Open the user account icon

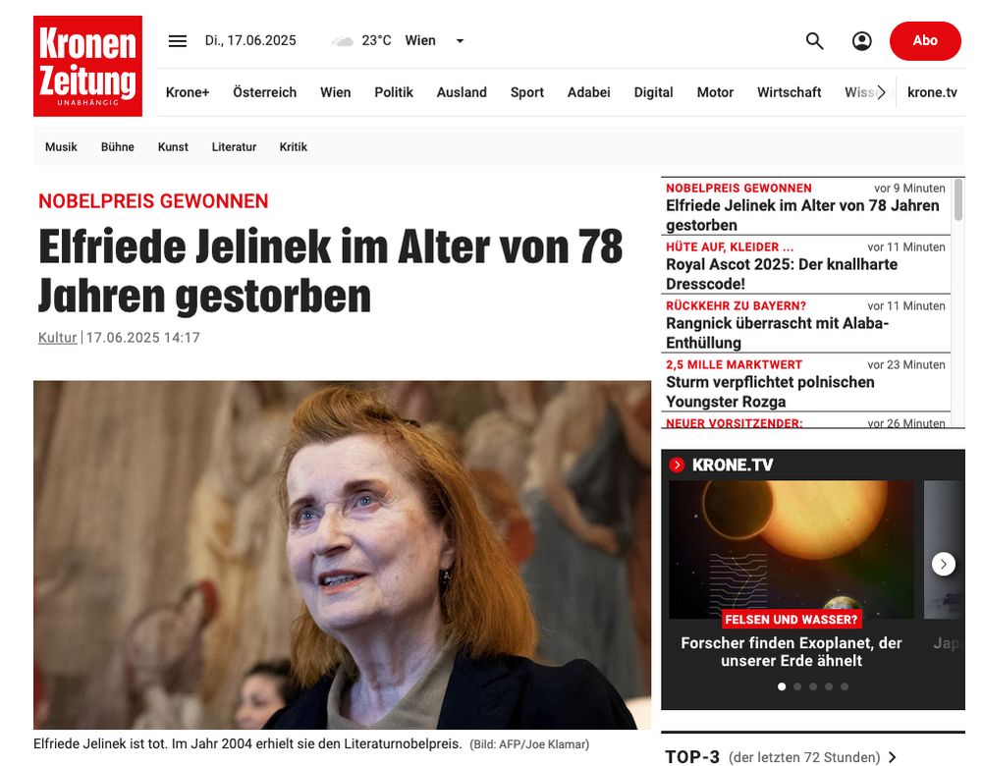point(862,40)
